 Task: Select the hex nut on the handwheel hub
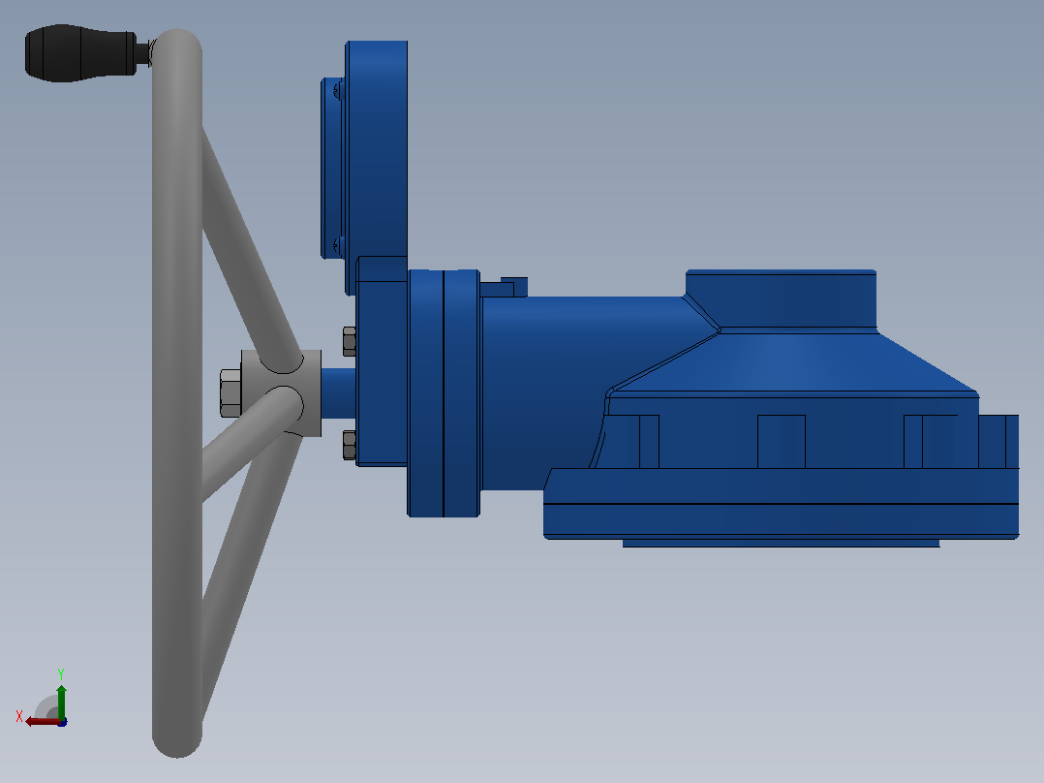point(230,393)
